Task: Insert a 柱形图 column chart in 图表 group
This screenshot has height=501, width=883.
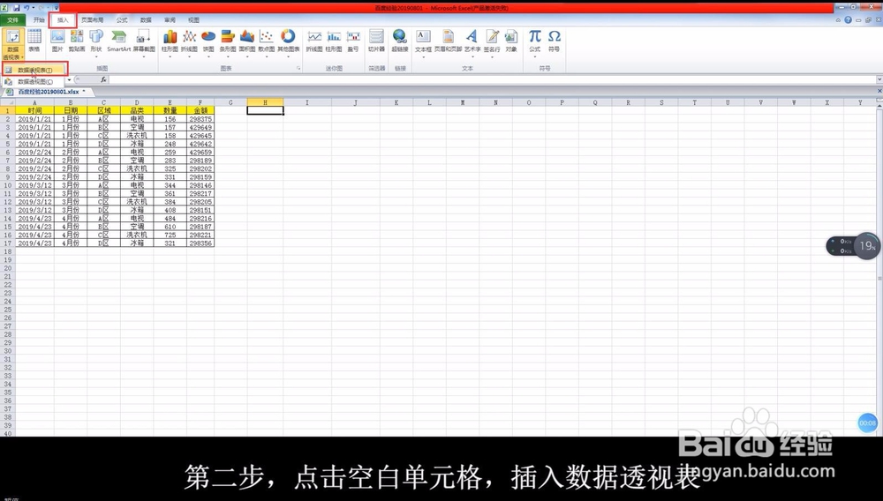Action: [x=170, y=41]
